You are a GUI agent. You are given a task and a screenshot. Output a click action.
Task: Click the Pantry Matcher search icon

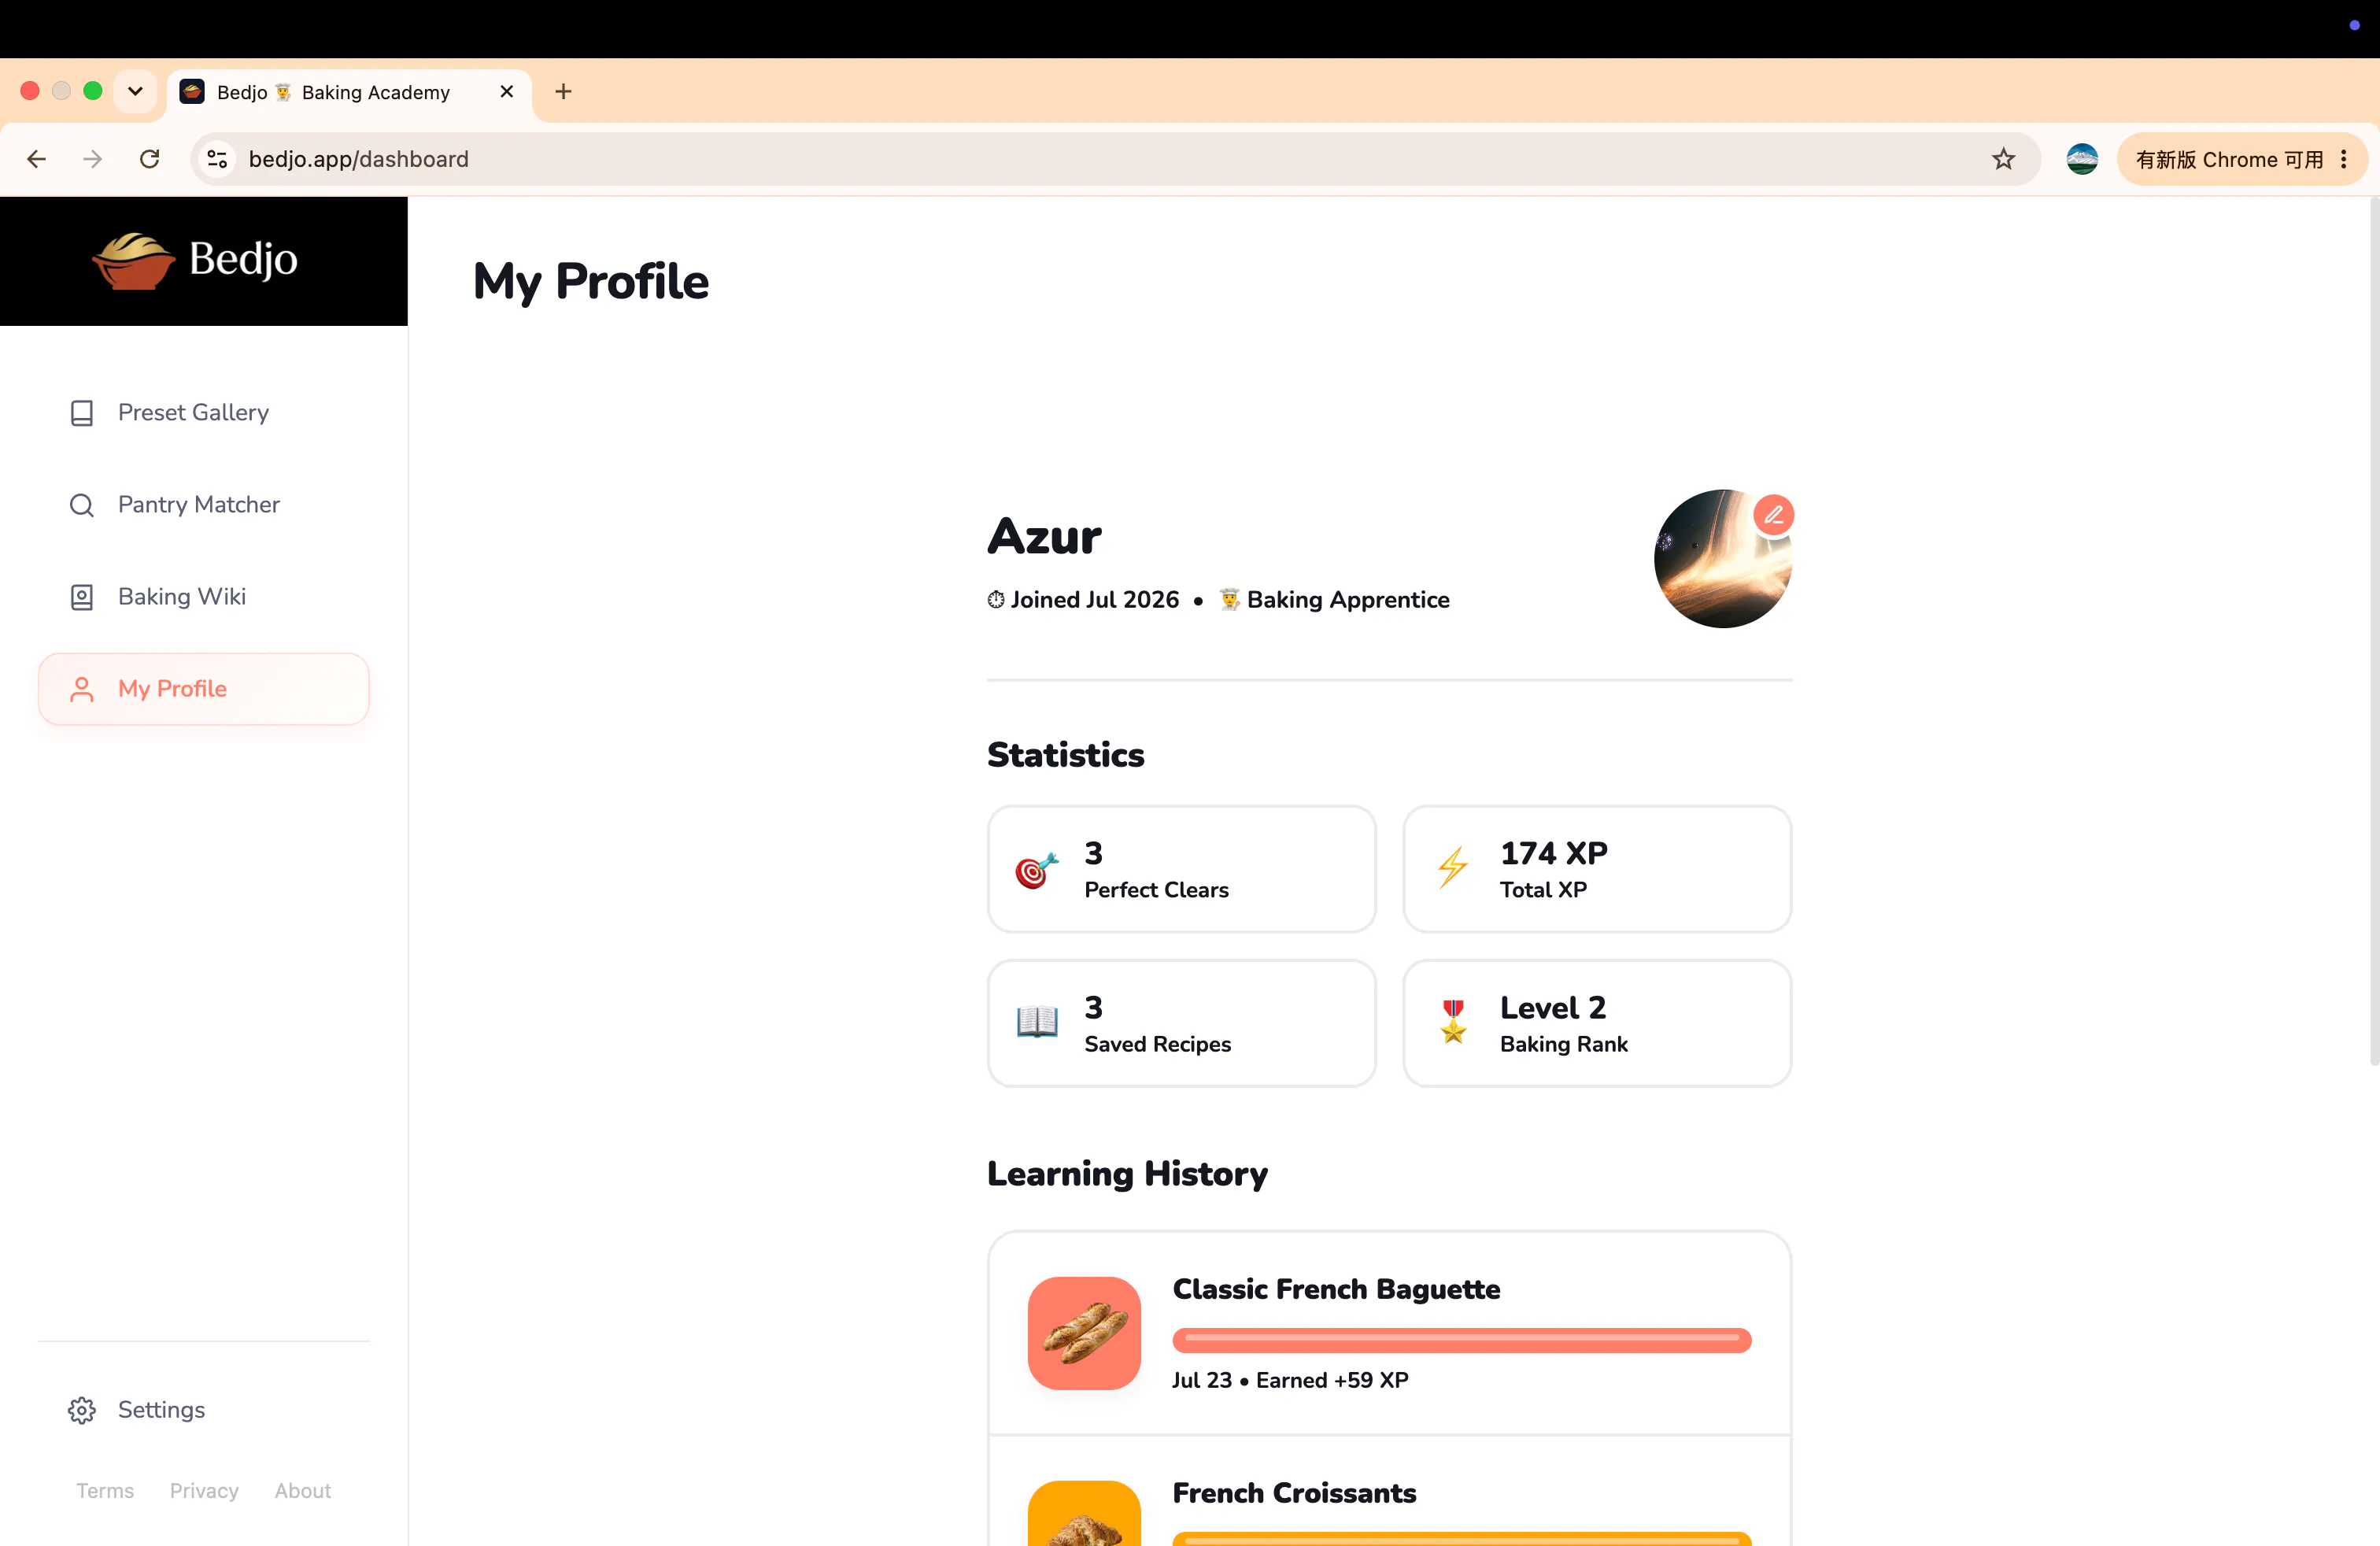click(x=82, y=505)
